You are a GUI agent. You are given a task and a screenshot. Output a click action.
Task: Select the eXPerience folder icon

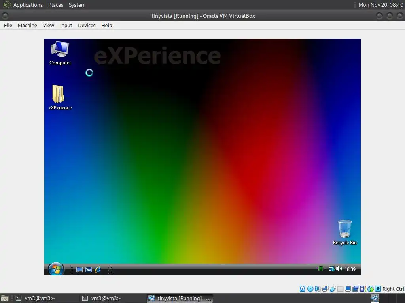(60, 97)
